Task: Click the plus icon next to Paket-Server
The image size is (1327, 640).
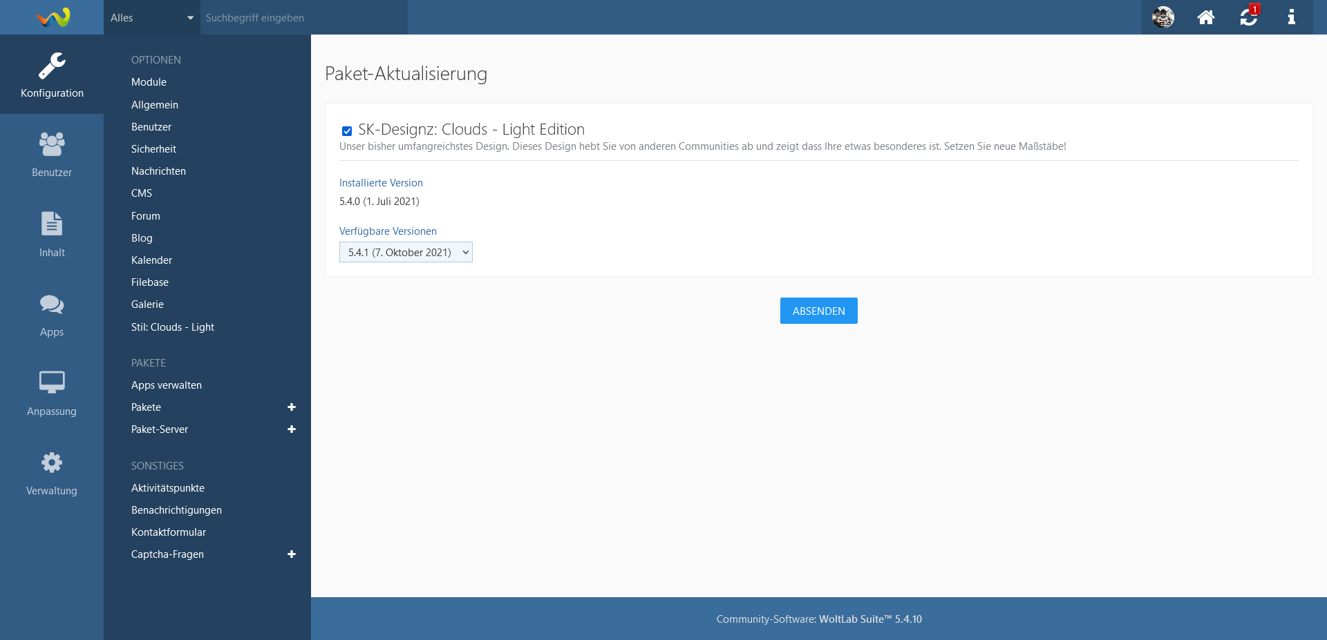Action: click(292, 429)
